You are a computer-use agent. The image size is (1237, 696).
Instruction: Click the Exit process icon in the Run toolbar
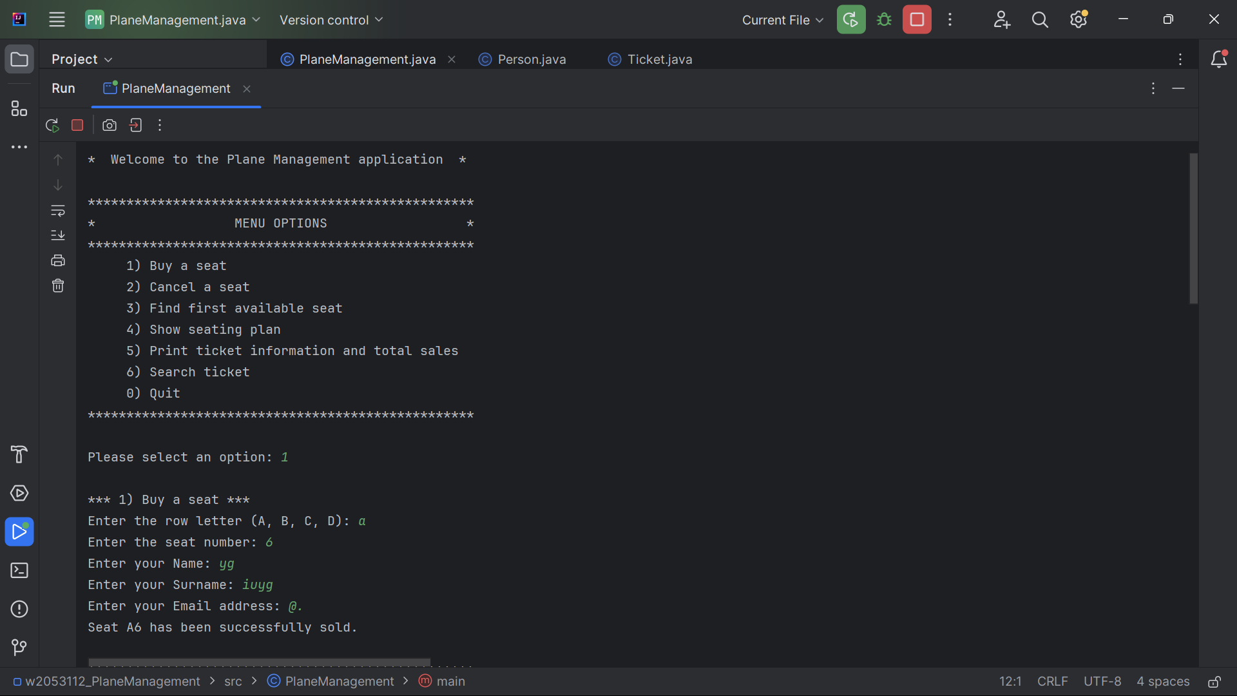[x=135, y=125]
